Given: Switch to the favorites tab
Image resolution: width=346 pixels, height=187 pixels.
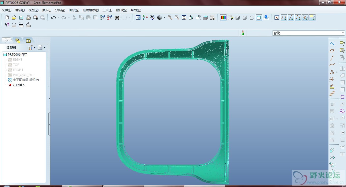Looking at the screenshot, I should (28, 40).
